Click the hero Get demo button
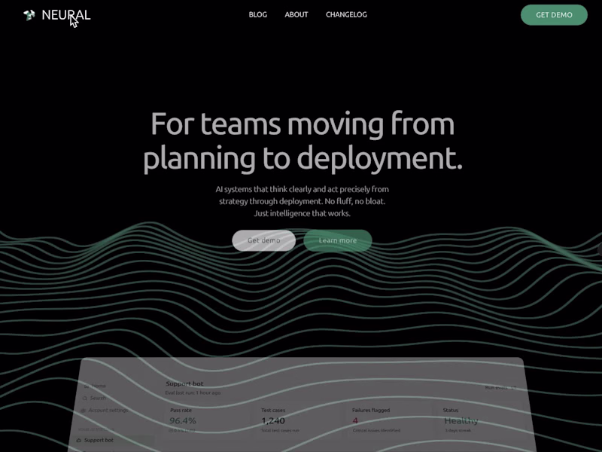Viewport: 602px width, 452px height. (x=264, y=240)
